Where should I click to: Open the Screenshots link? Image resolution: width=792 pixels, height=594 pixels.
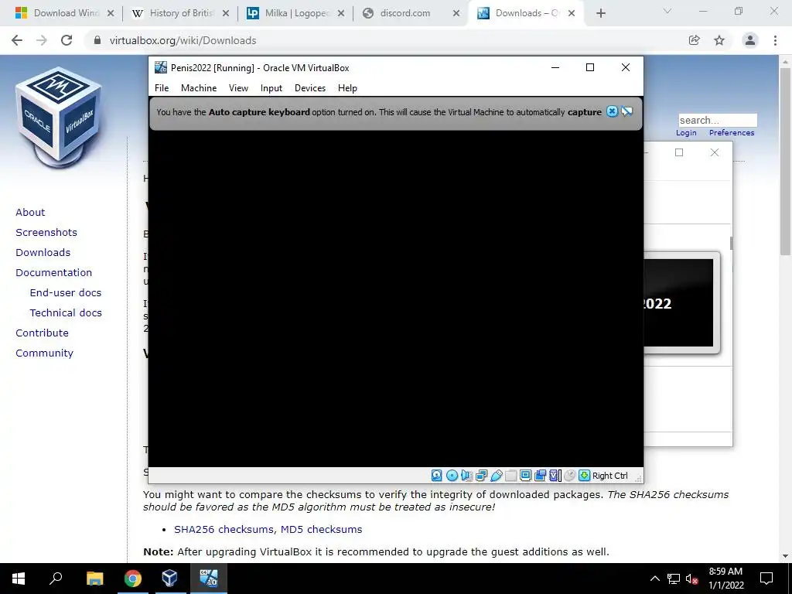click(46, 232)
